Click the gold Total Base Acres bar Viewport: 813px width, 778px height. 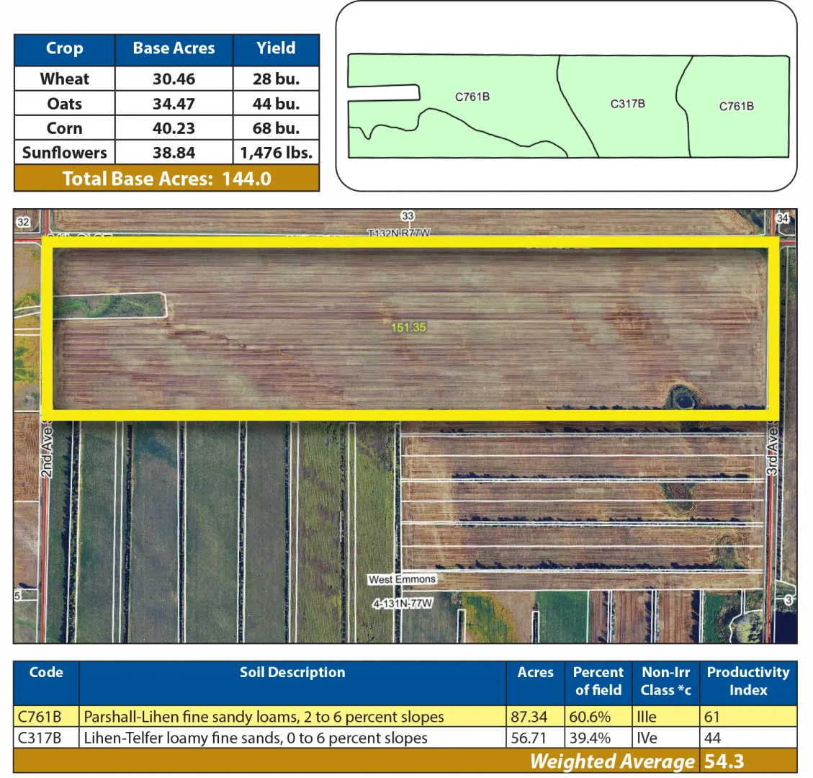(166, 179)
